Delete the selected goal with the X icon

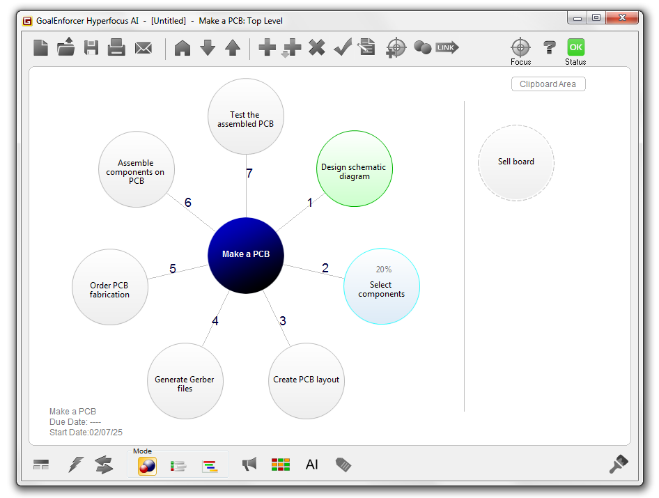click(x=317, y=47)
